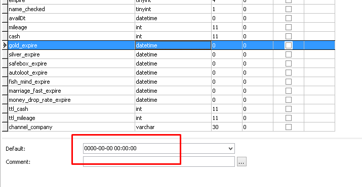Click the current-row arrow marker beside gold_expire

5,45
